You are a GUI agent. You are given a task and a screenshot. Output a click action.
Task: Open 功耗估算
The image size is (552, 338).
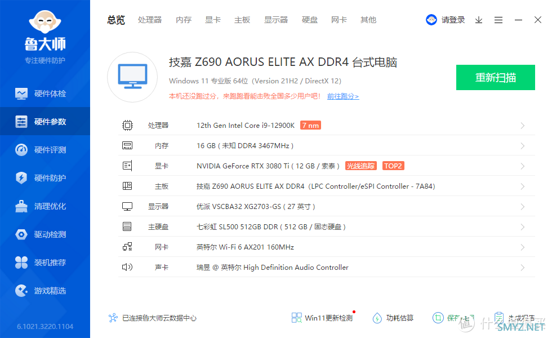(x=399, y=318)
